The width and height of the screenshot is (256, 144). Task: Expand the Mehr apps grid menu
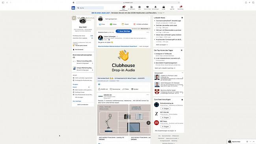(172, 8)
